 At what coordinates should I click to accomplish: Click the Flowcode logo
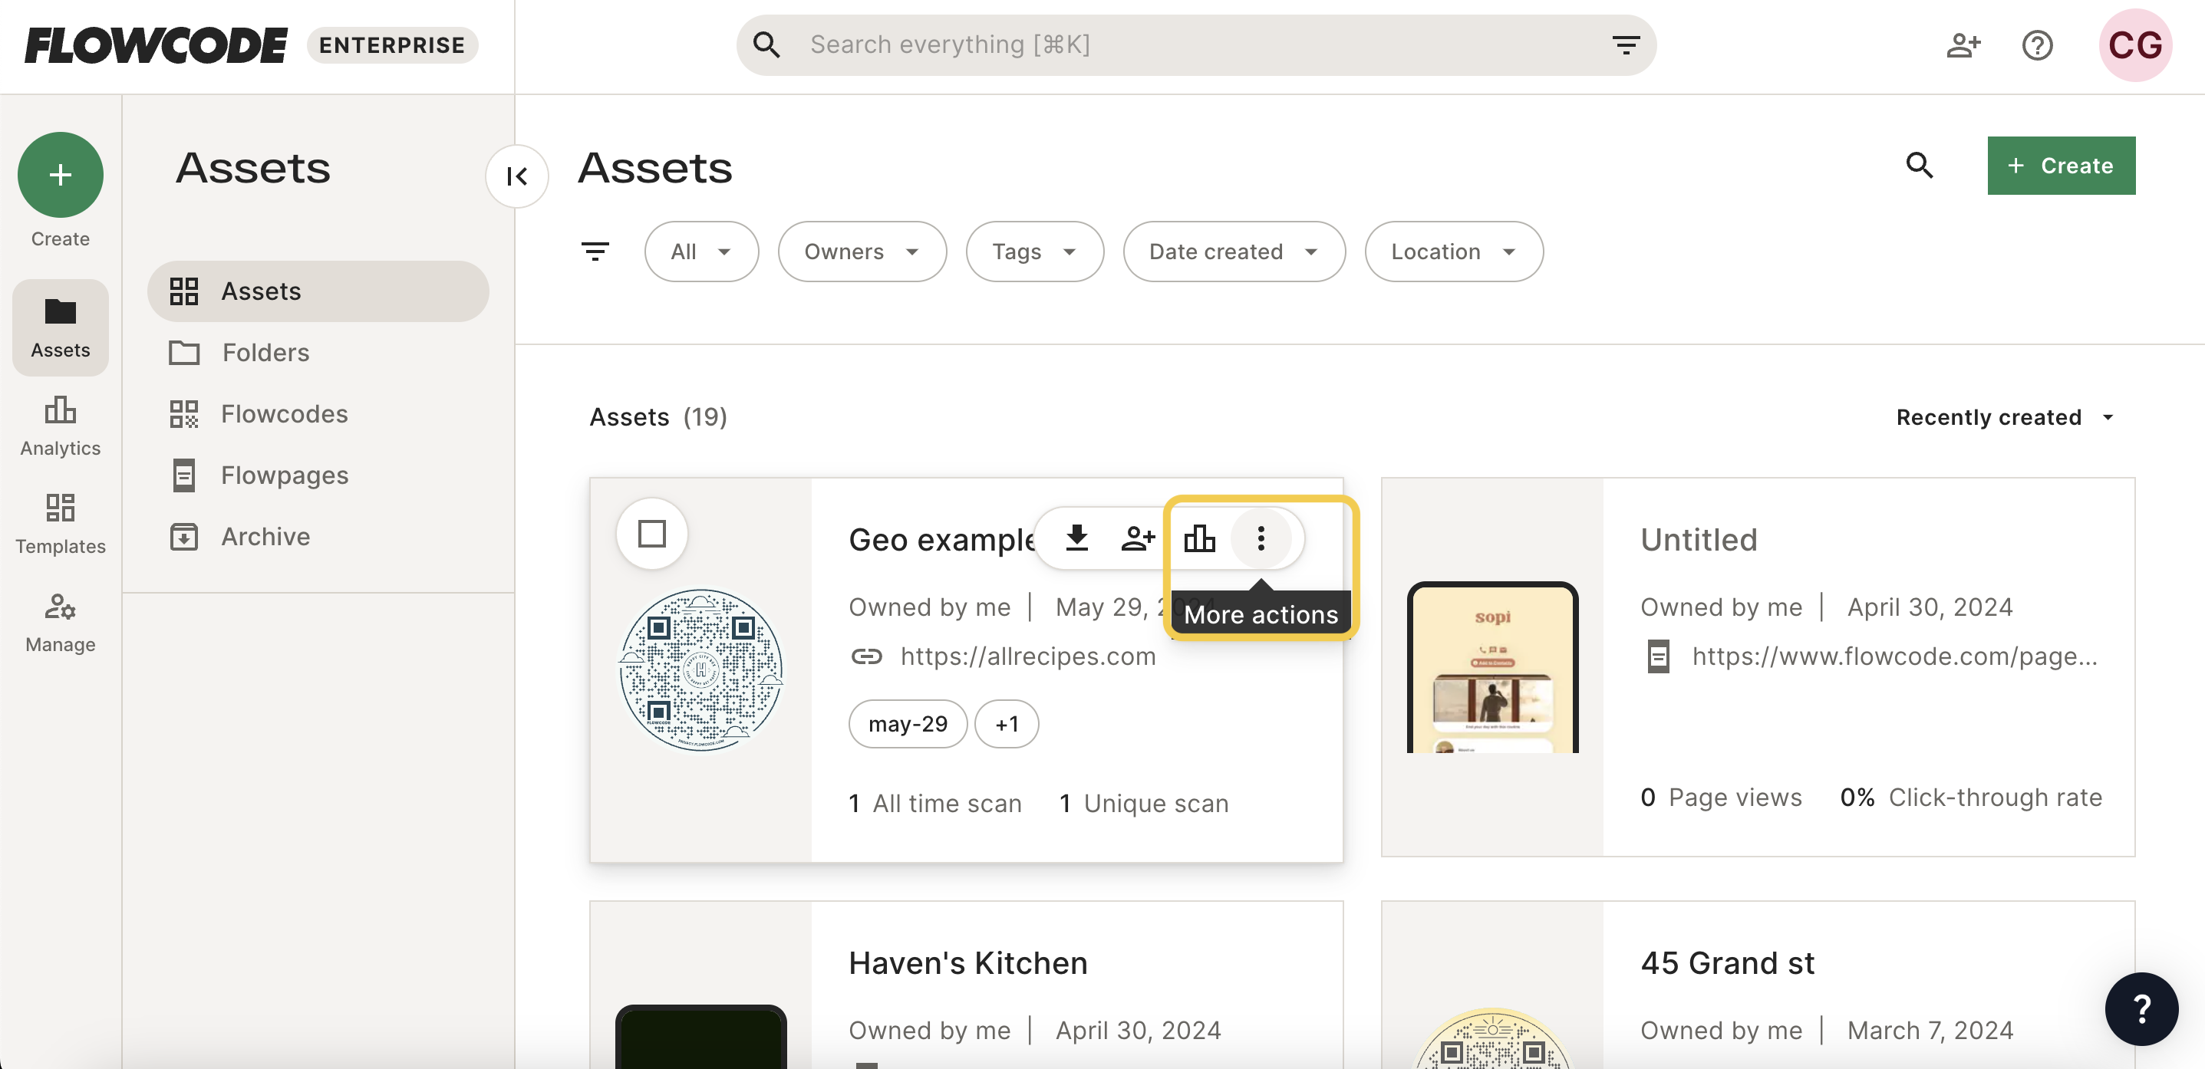156,45
